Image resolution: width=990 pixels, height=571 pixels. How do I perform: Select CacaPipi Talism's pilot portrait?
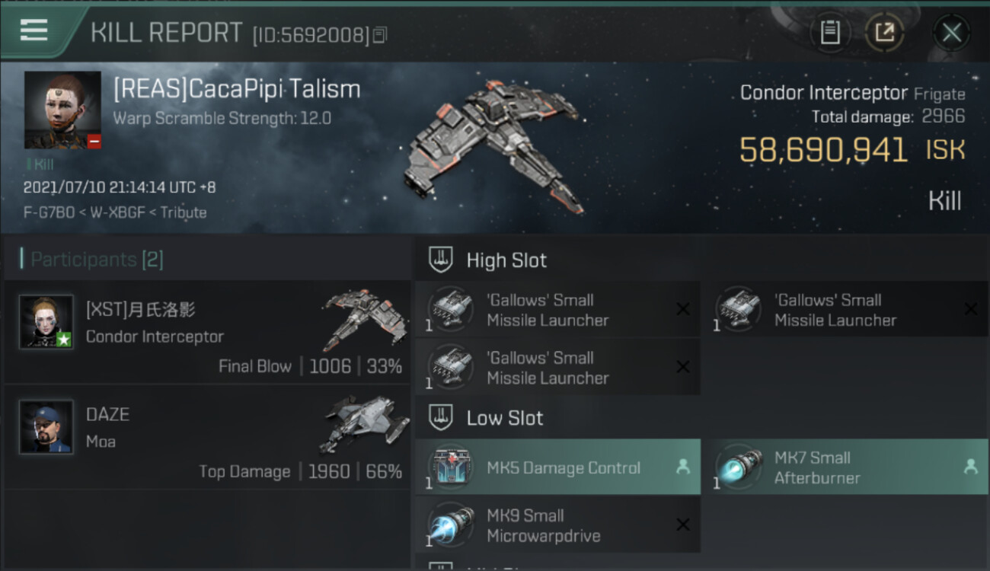pyautogui.click(x=62, y=110)
